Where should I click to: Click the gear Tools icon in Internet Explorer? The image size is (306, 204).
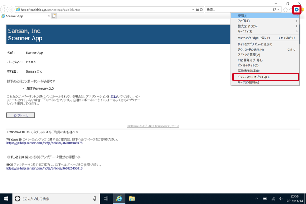[297, 10]
